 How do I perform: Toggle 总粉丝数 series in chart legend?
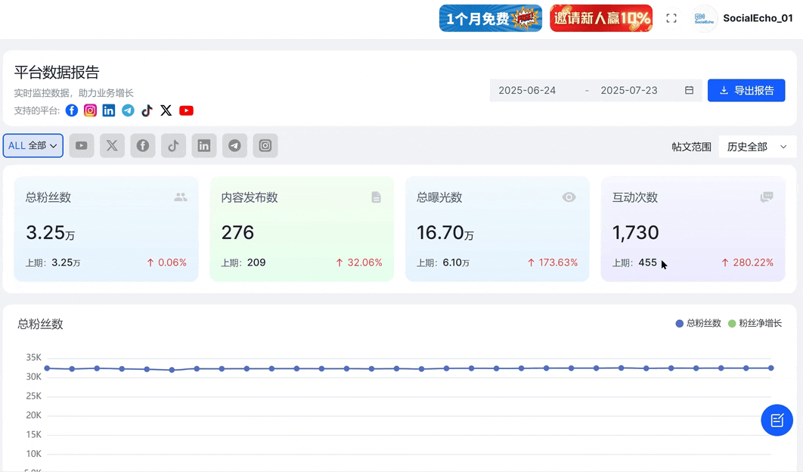coord(698,324)
